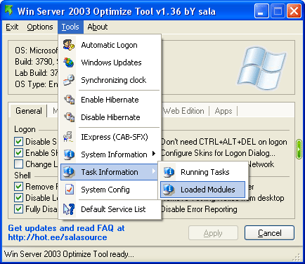
Task: Click the Default Service List help icon
Action: pos(69,209)
